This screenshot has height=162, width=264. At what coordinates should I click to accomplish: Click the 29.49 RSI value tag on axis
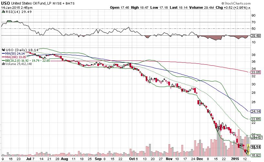point(256,36)
